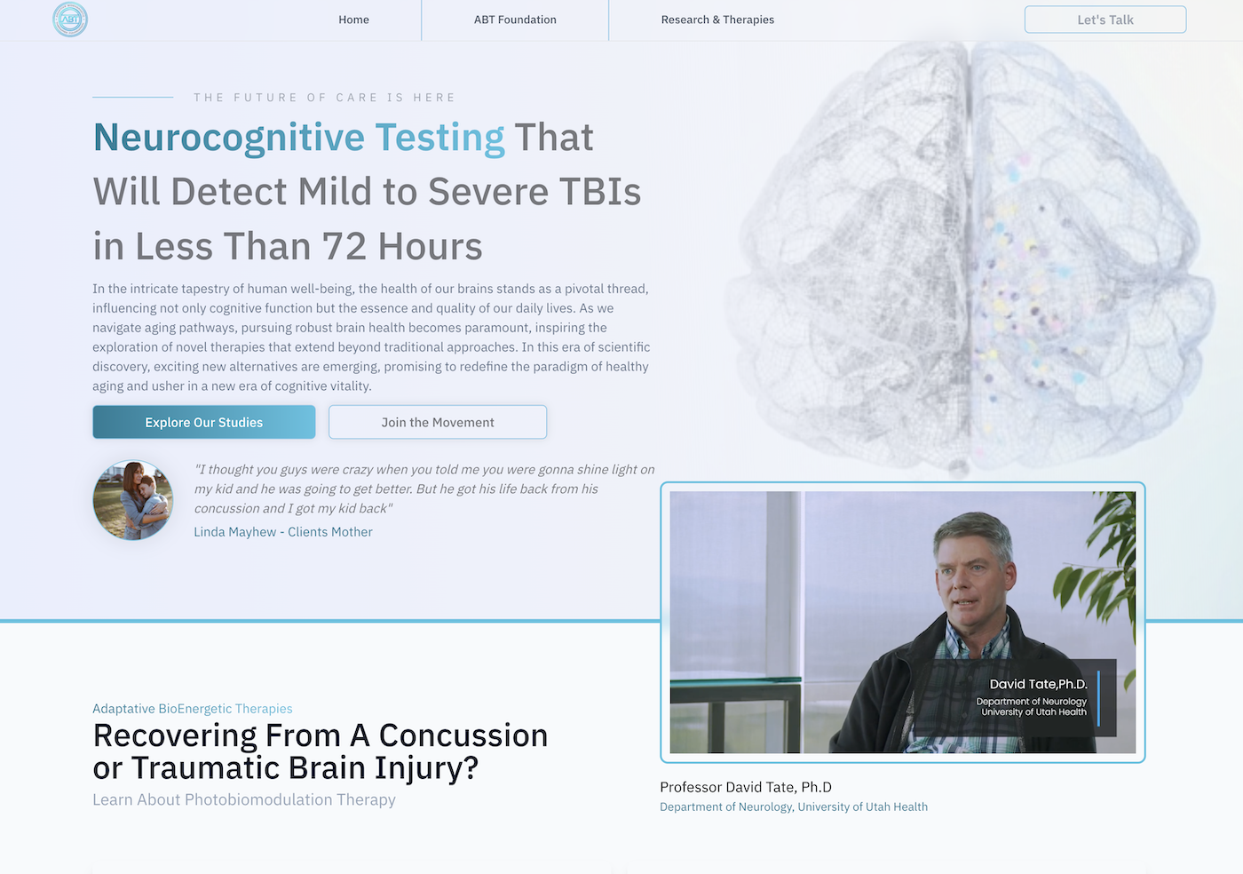Screen dimensions: 1243x874
Task: Click the mother and child testimonial photo
Action: point(133,500)
